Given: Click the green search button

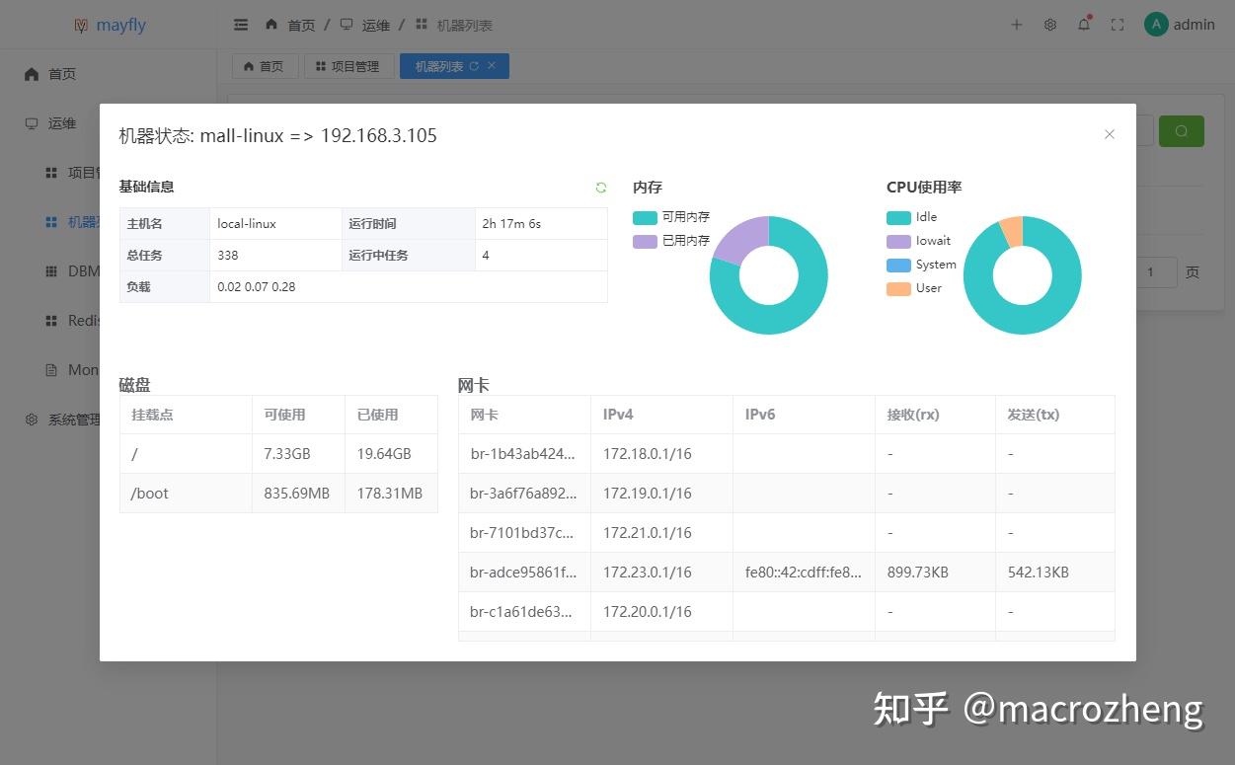Looking at the screenshot, I should click(x=1181, y=130).
